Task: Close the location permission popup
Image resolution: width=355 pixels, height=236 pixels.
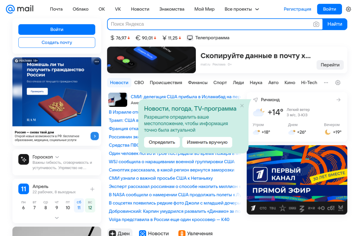Action: [242, 106]
